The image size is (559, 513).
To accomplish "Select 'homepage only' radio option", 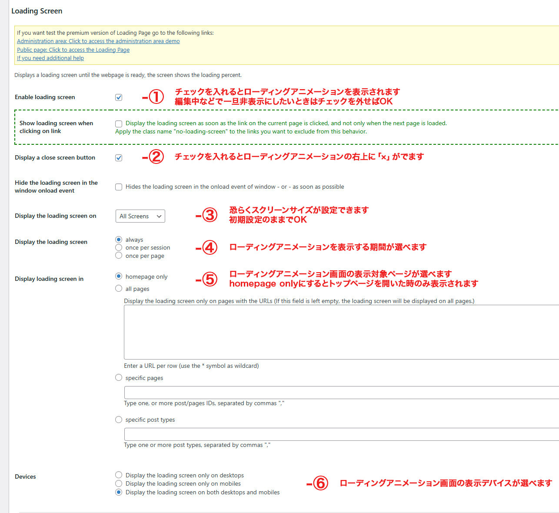I will point(119,276).
